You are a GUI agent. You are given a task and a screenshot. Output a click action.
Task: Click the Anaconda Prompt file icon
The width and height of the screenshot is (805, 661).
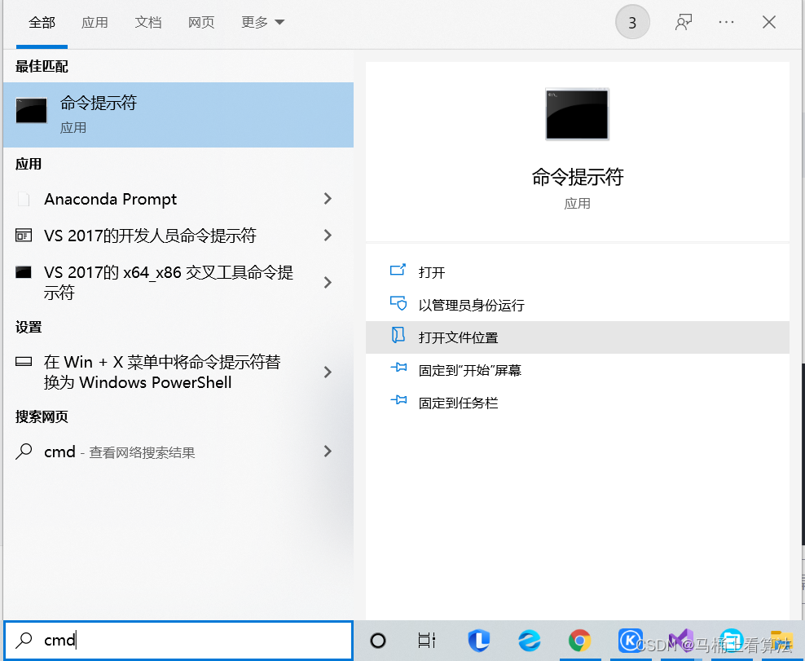click(24, 199)
